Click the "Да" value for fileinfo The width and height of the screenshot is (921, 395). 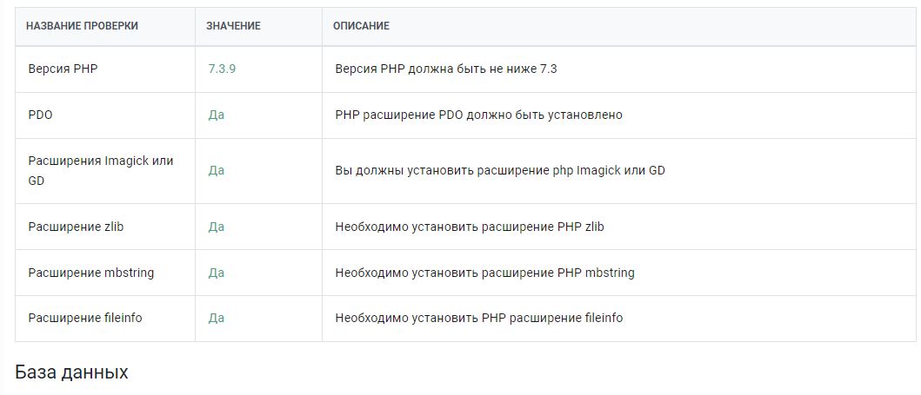click(217, 318)
